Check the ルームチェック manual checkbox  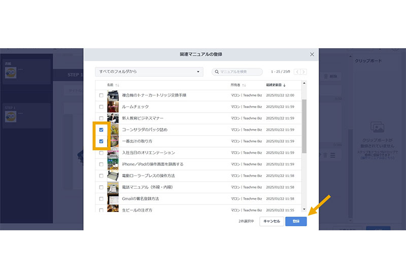(x=101, y=107)
